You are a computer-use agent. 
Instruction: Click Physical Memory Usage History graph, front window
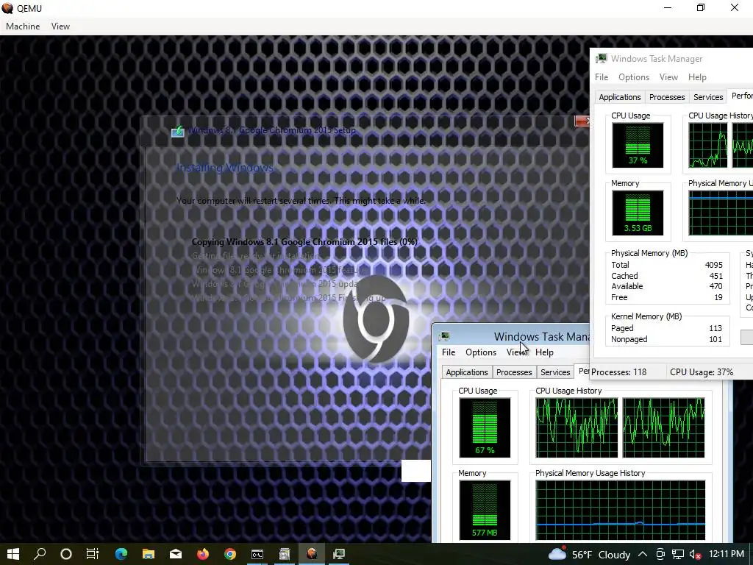click(x=621, y=511)
